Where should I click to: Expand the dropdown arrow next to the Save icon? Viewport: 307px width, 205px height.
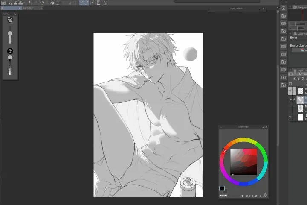[x=24, y=3]
